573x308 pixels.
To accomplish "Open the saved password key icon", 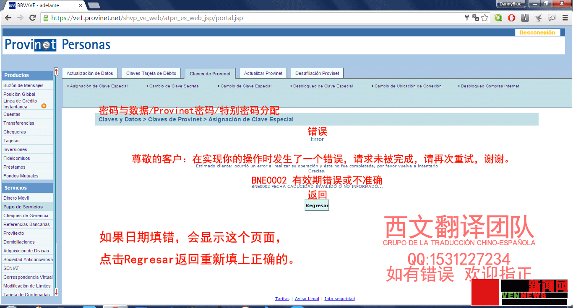I will [466, 18].
